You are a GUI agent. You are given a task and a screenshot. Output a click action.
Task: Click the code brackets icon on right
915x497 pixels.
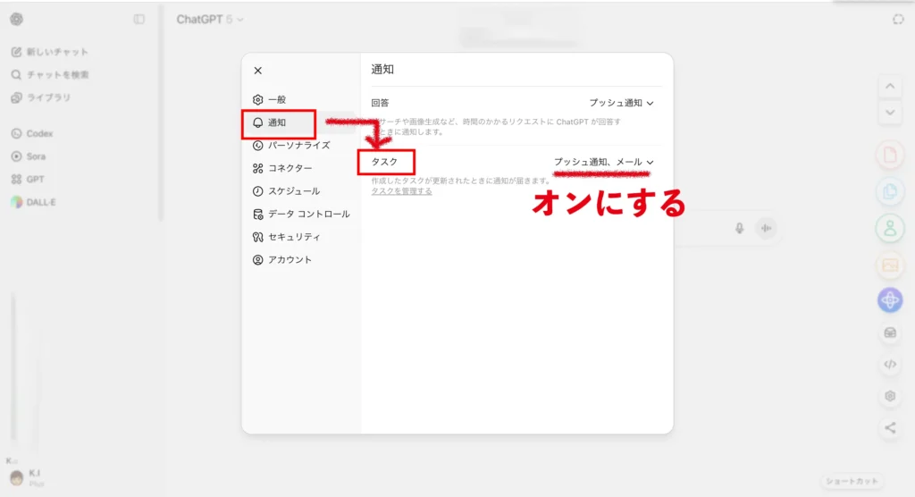[890, 365]
